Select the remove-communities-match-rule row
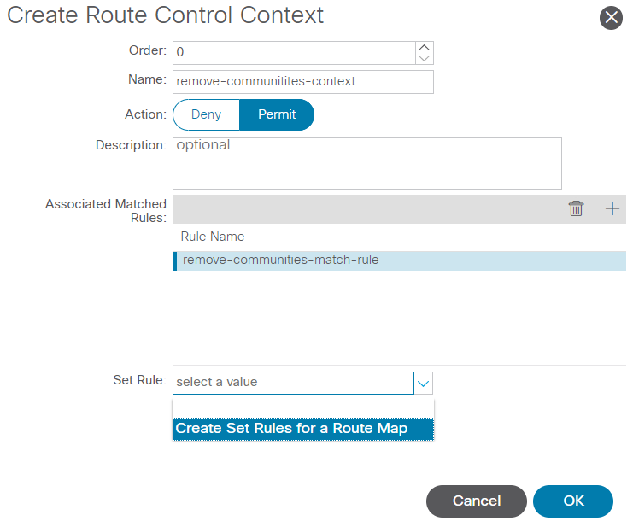Screen dimensions: 633x527 click(x=399, y=260)
